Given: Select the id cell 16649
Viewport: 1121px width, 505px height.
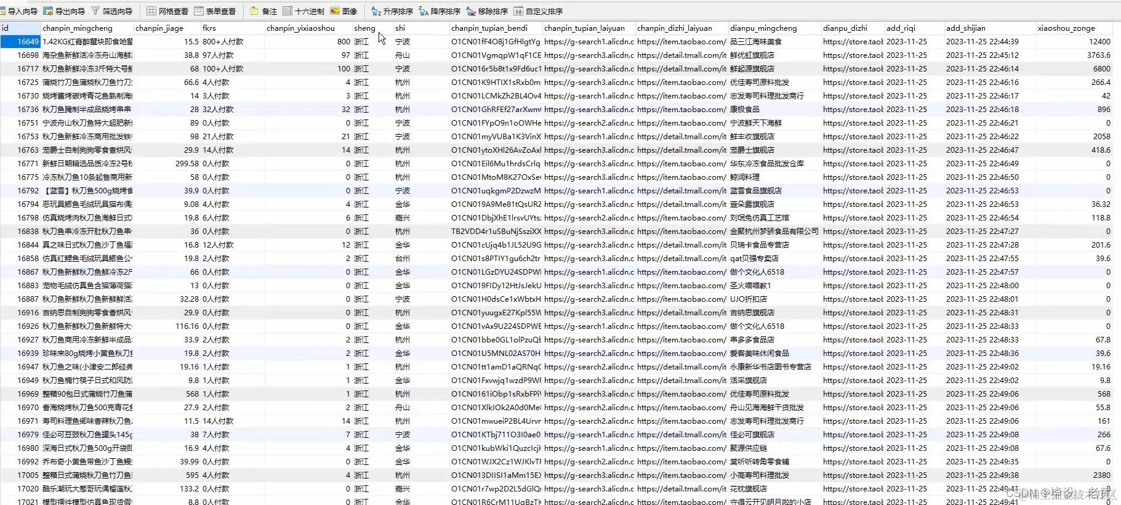Looking at the screenshot, I should click(x=20, y=41).
